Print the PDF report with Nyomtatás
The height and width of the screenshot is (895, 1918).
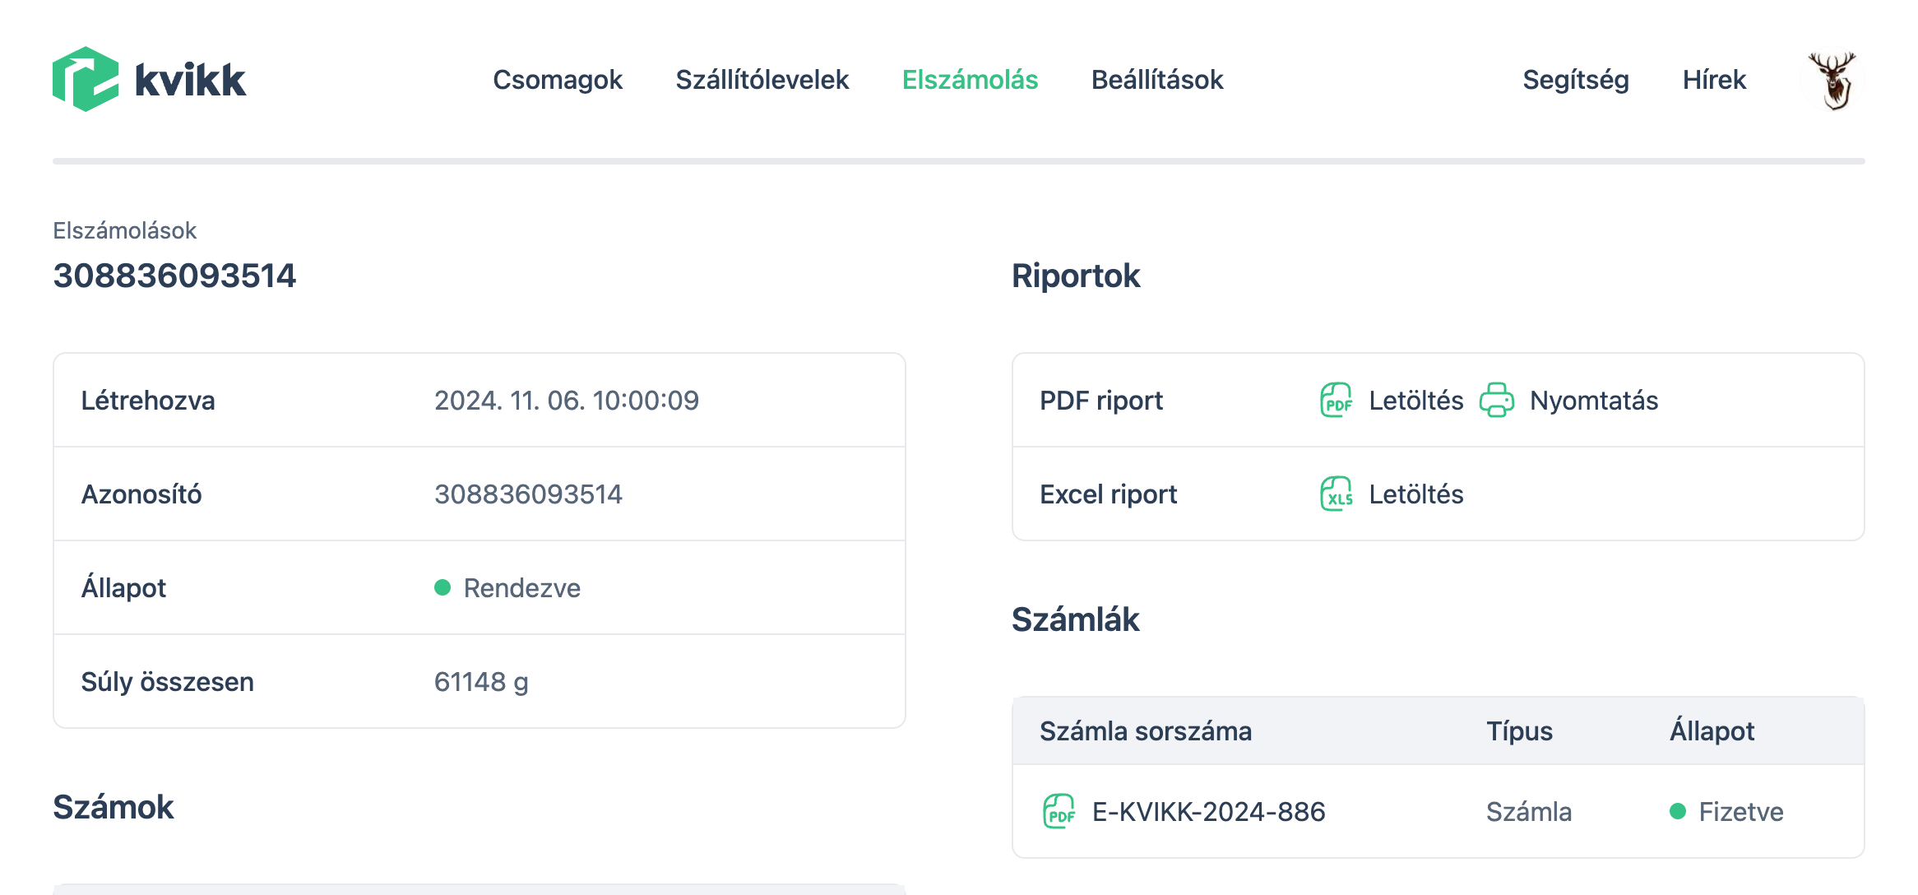pos(1593,401)
